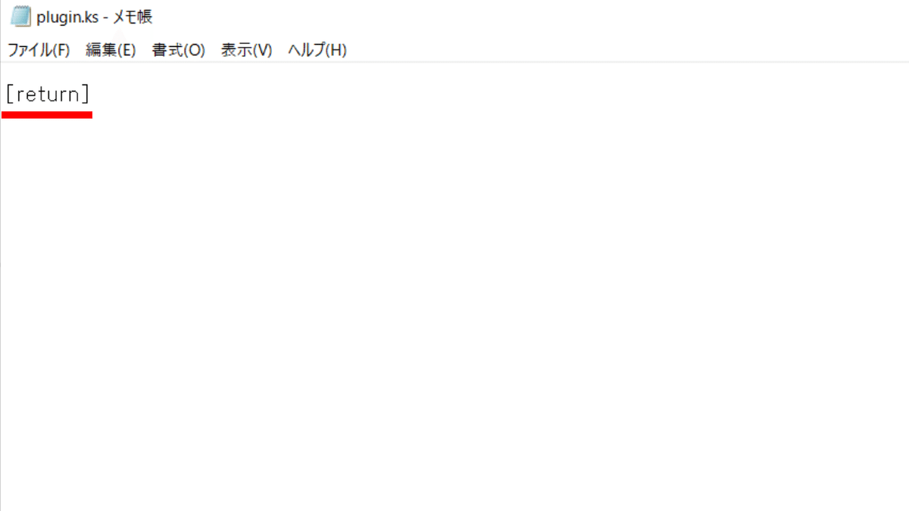Click the red underline beneath [return]
Viewport: 909px width, 511px height.
click(x=47, y=115)
